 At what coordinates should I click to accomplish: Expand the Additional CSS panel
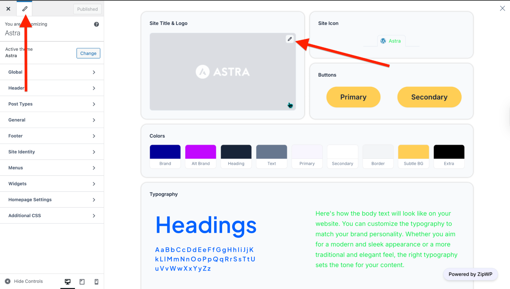click(52, 215)
